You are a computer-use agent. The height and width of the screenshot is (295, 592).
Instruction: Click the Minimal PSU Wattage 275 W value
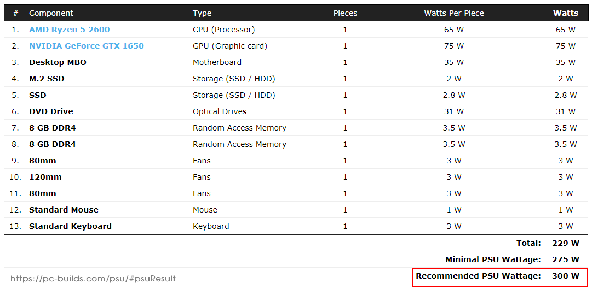pyautogui.click(x=566, y=259)
